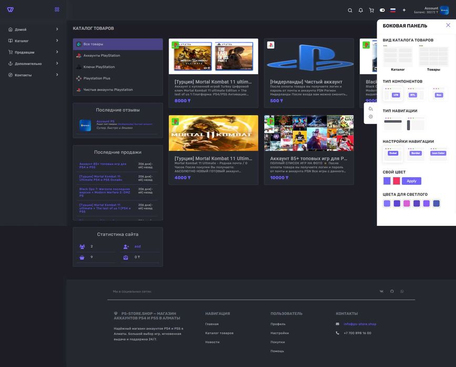Image resolution: width=456 pixels, height=367 pixels.
Task: Select horizontal top navigation type
Action: coord(392,123)
